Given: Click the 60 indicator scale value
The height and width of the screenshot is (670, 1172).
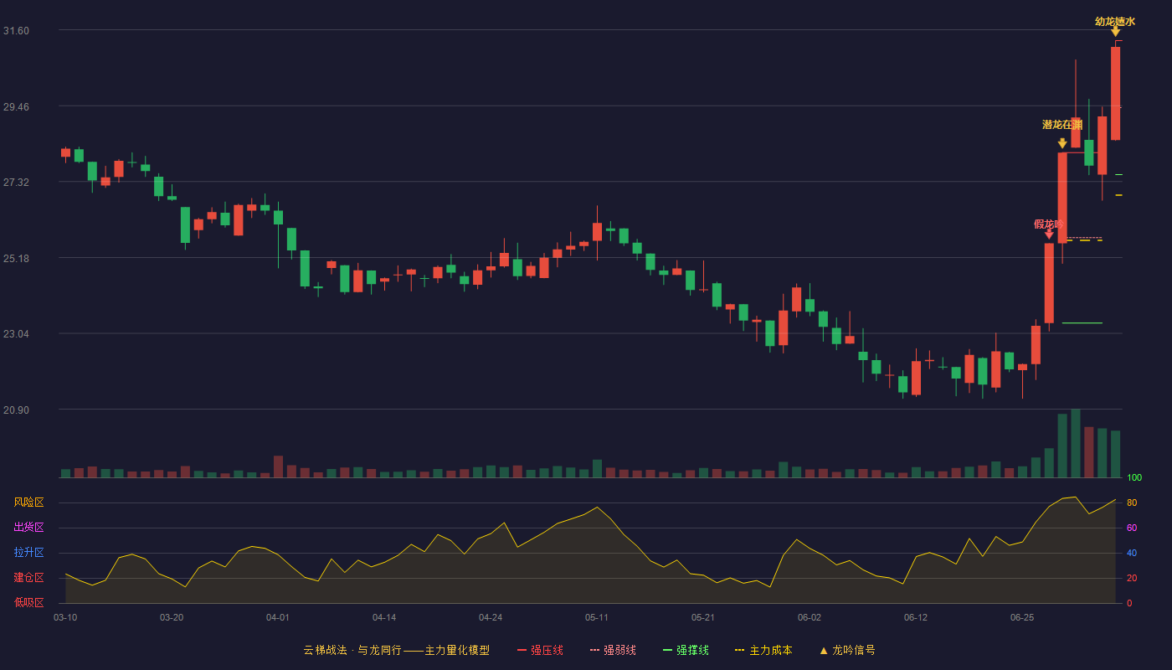Looking at the screenshot, I should [x=1131, y=528].
